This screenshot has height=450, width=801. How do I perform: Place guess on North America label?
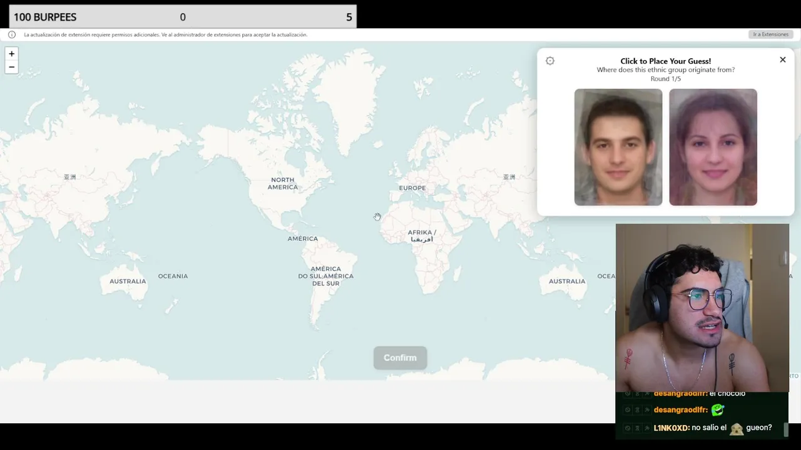click(283, 183)
